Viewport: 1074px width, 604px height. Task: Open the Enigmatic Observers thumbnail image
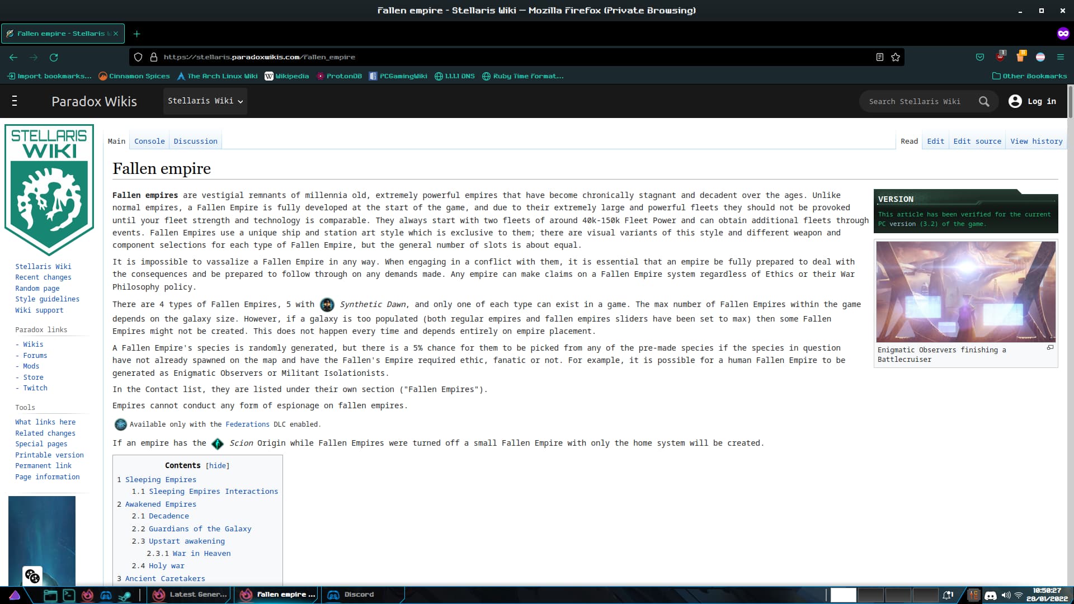pos(965,291)
